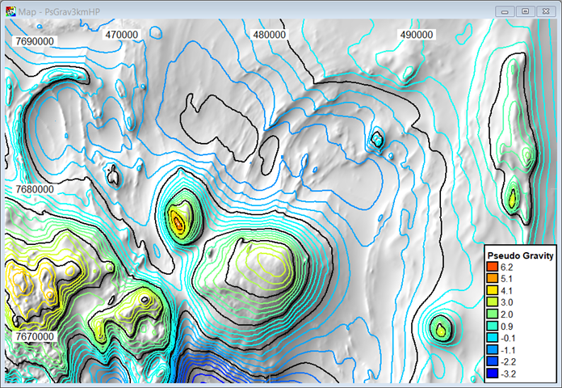Image resolution: width=562 pixels, height=388 pixels.
Task: Close the PsGrav3kmHP map window
Action: (546, 11)
